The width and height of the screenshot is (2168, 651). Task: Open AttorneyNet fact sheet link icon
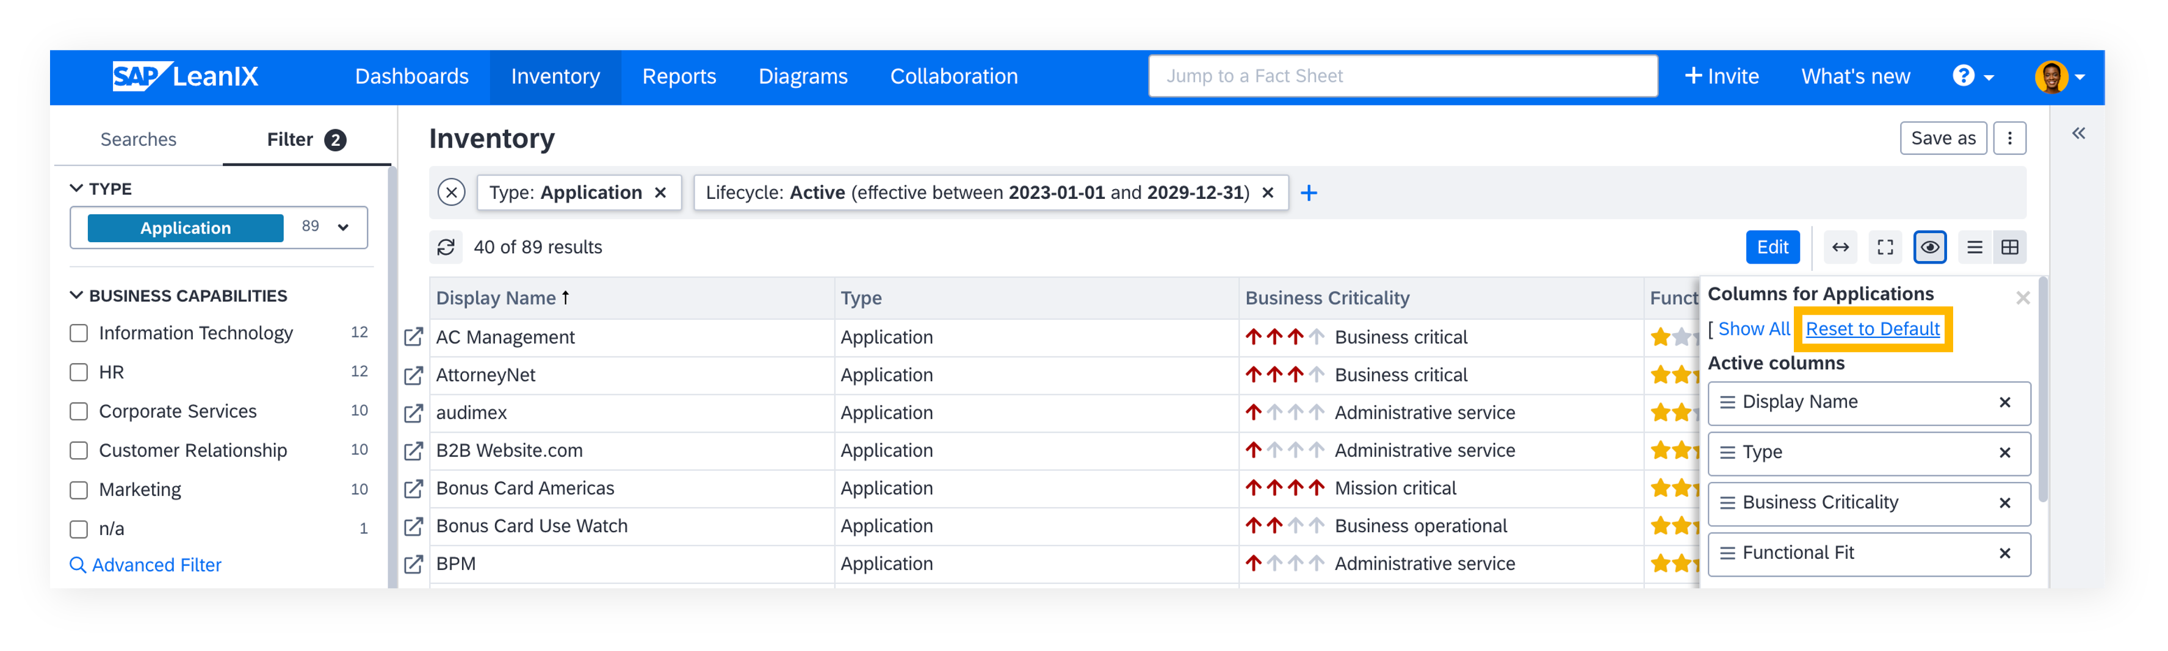[413, 375]
